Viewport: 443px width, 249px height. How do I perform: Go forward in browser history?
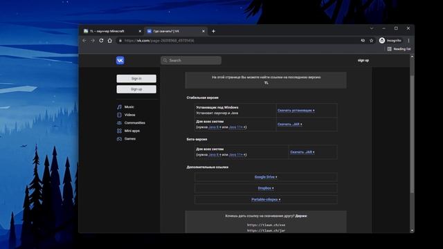coord(93,41)
